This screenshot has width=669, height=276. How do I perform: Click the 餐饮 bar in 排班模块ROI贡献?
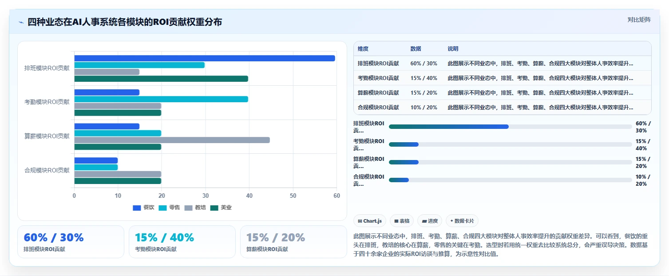click(205, 58)
